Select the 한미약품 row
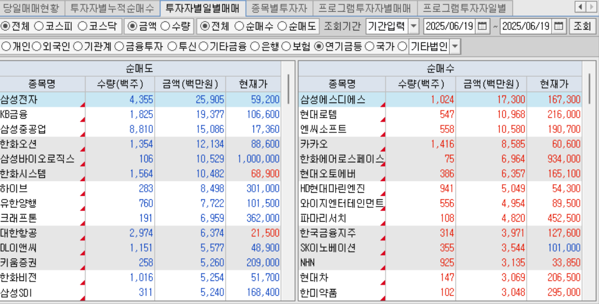The height and width of the screenshot is (304, 599). click(441, 293)
